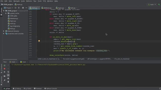
Task: Close the database.py editor tab
Action: tap(53, 8)
